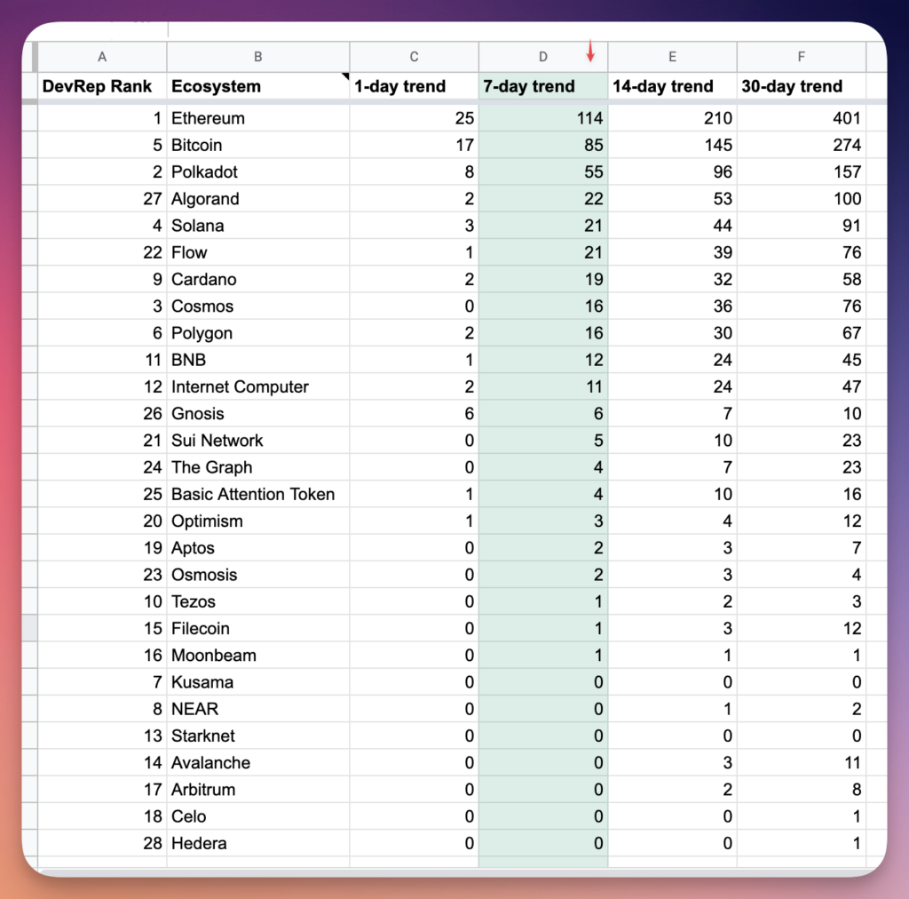Select the "Internet Computer" cell
909x899 pixels.
coord(258,386)
